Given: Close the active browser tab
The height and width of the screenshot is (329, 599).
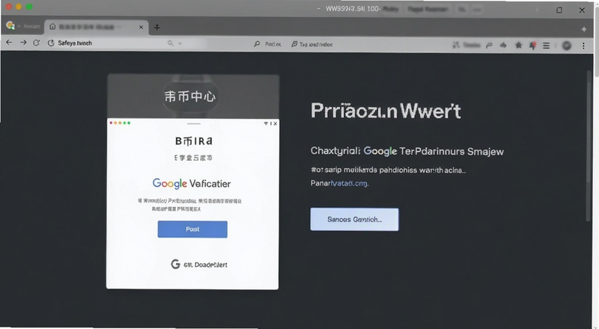Looking at the screenshot, I should [141, 27].
